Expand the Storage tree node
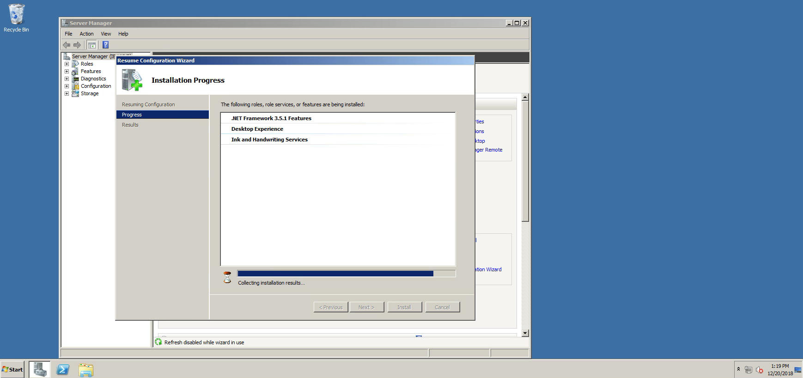803x378 pixels. coord(67,93)
